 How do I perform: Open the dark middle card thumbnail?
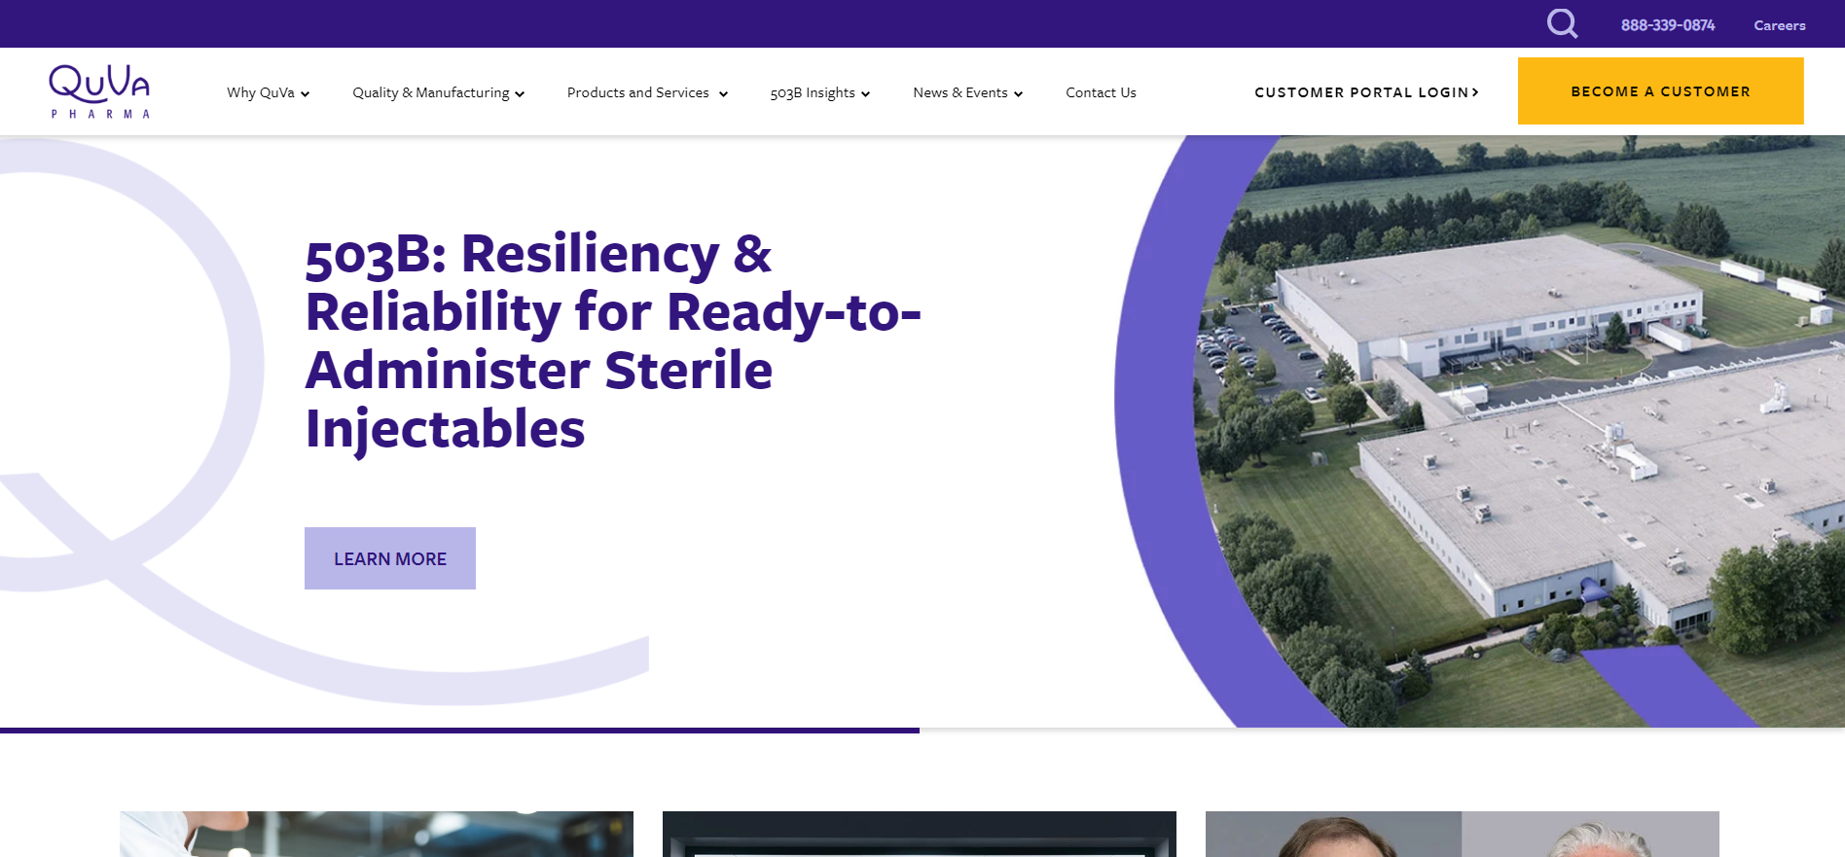tap(919, 834)
